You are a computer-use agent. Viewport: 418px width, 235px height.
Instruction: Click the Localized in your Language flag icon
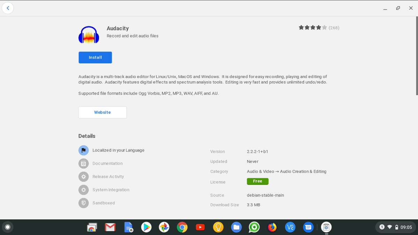coord(83,150)
